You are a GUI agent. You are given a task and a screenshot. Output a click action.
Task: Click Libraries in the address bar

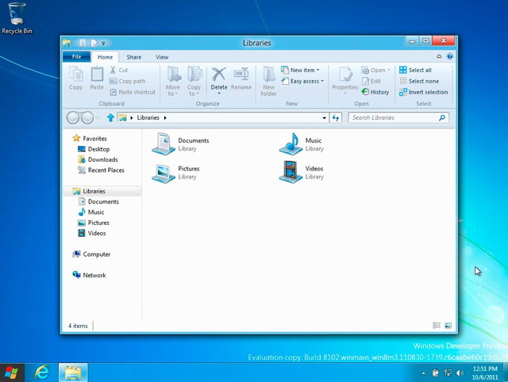(x=148, y=118)
